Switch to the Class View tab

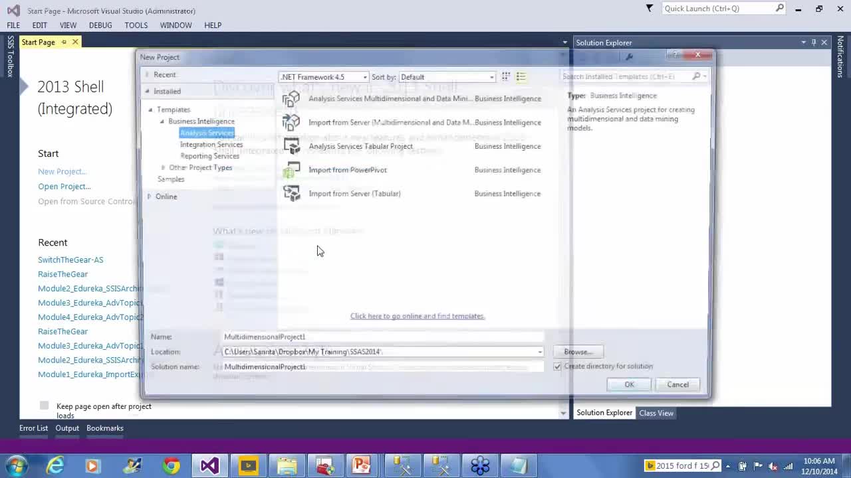[x=656, y=413]
